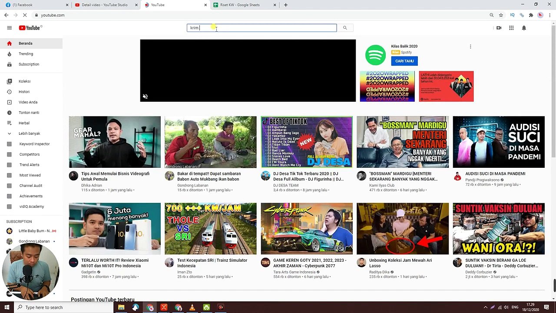556x313 pixels.
Task: Open Subscription in the sidebar
Action: click(x=31, y=64)
